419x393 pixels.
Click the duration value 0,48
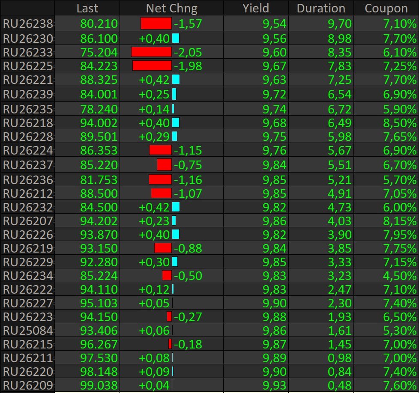pyautogui.click(x=340, y=385)
